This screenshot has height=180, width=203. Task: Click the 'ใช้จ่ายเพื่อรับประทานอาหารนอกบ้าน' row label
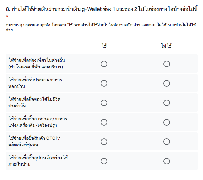pyautogui.click(x=36, y=83)
